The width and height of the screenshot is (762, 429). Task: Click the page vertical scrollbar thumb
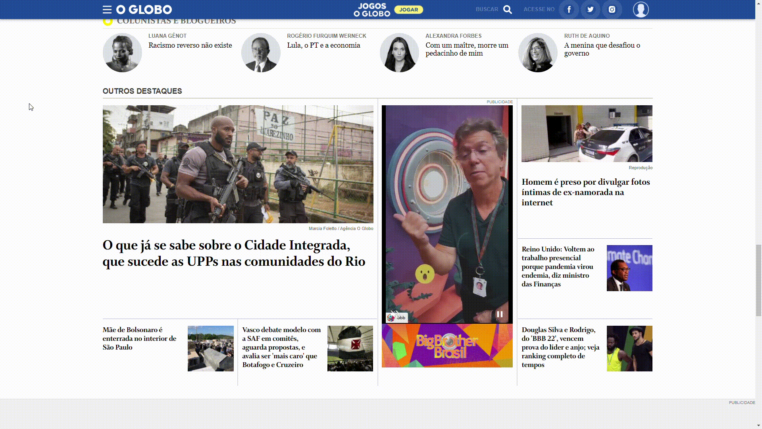pos(758,280)
